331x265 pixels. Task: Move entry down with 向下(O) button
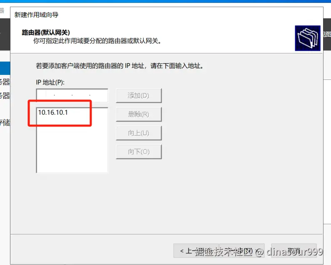point(139,152)
